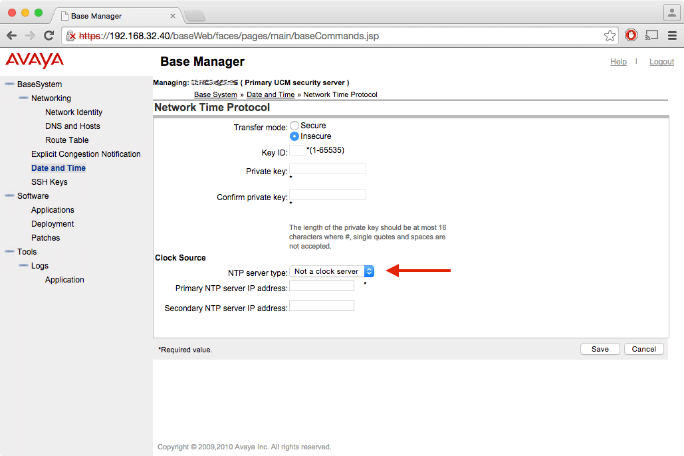Click the cast screen icon
The height and width of the screenshot is (456, 684).
coord(651,35)
